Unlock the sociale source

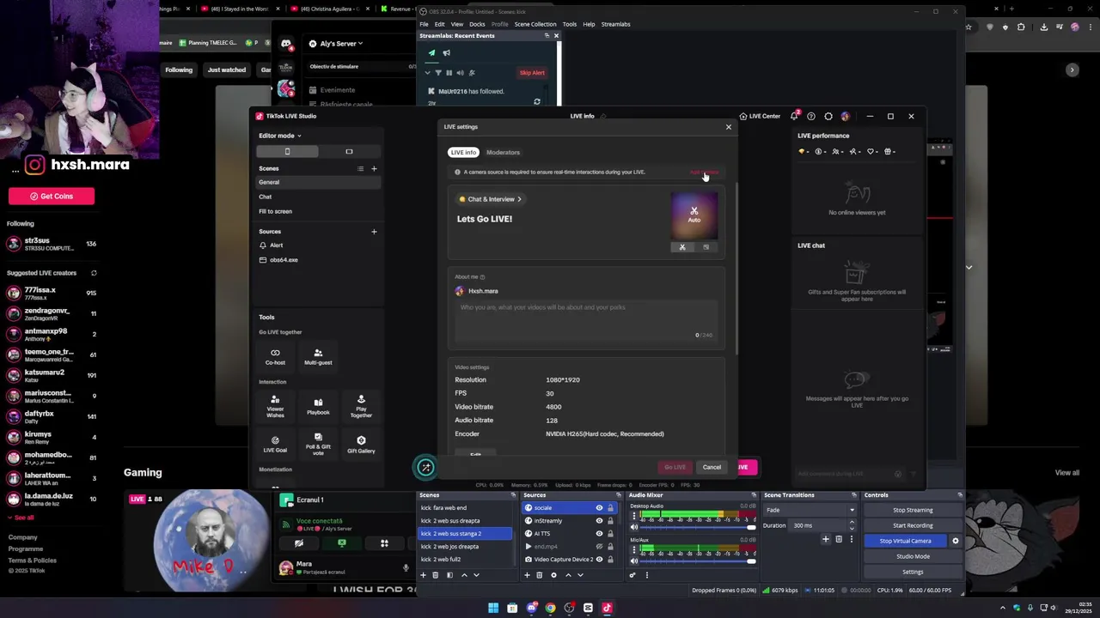coord(610,507)
